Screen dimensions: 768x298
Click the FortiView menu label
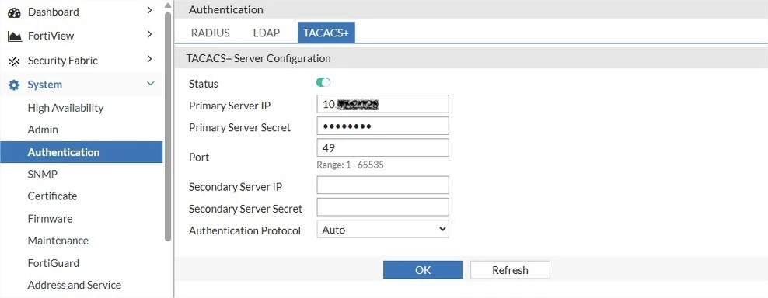51,36
